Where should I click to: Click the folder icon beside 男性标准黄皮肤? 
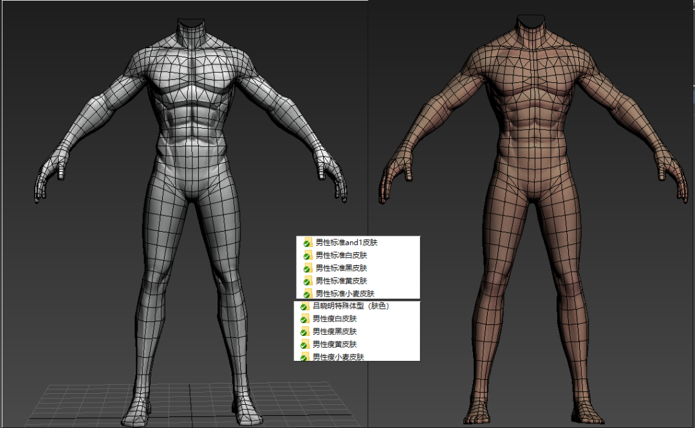click(x=308, y=281)
